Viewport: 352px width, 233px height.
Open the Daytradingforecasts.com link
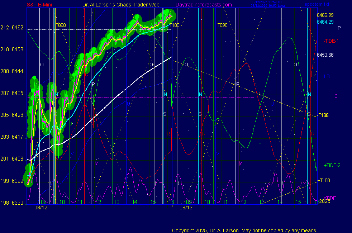[204, 5]
